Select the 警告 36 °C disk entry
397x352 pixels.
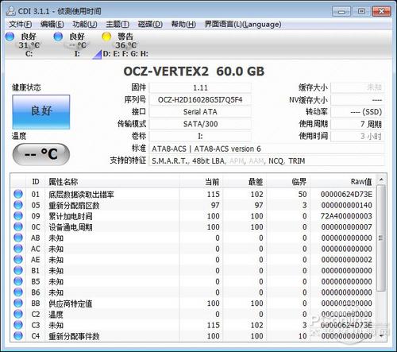[x=125, y=44]
